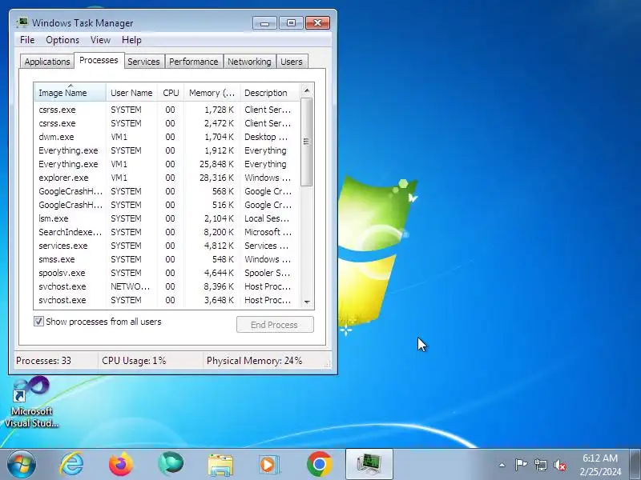Click the CPU Usage: 1% status text
The height and width of the screenshot is (480, 641).
tap(134, 361)
